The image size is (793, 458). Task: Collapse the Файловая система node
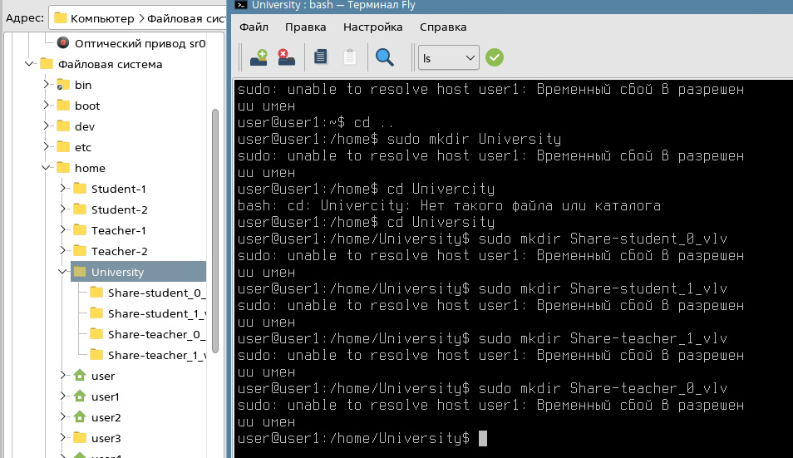30,64
